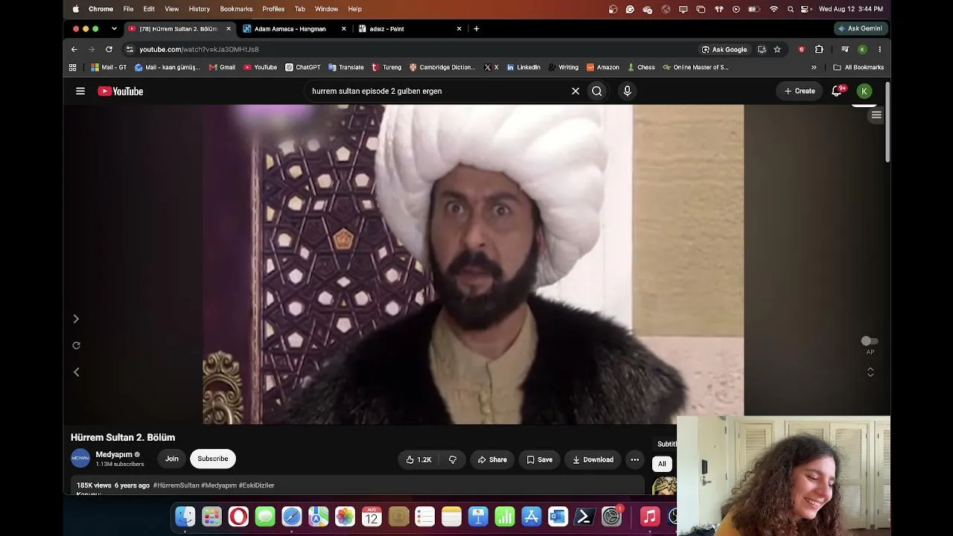Open the Medyapım channel name link
The image size is (953, 536).
114,454
